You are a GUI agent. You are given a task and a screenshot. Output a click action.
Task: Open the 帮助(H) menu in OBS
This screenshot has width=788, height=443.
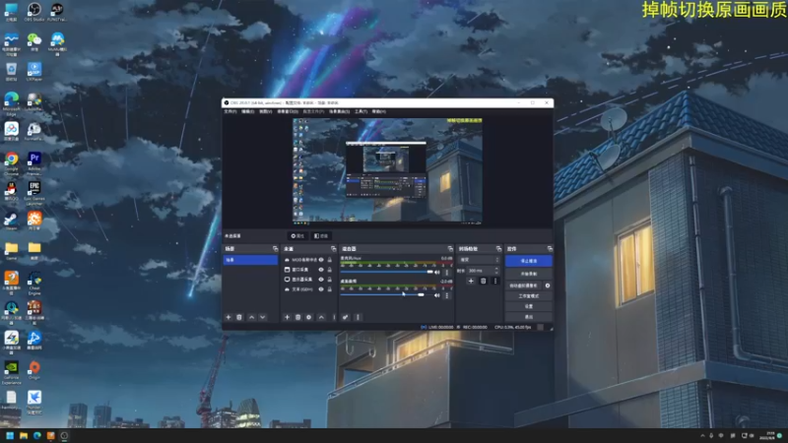(379, 111)
